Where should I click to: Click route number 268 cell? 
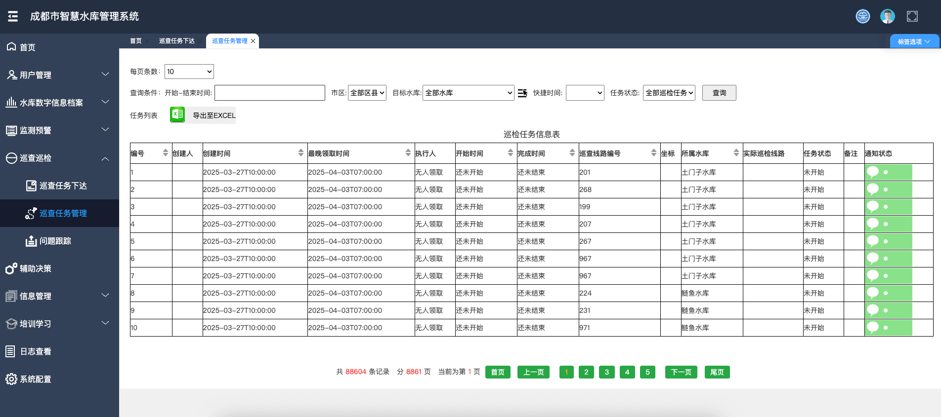coord(620,190)
